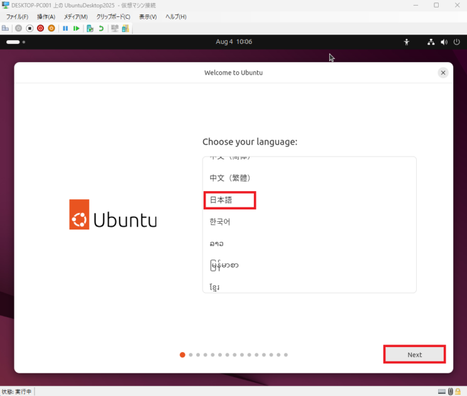Open the メディア(M) menu

75,17
